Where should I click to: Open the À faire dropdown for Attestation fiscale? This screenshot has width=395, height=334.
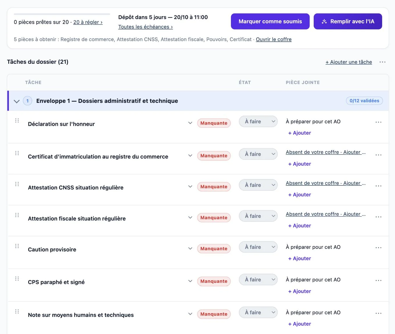pos(258,216)
